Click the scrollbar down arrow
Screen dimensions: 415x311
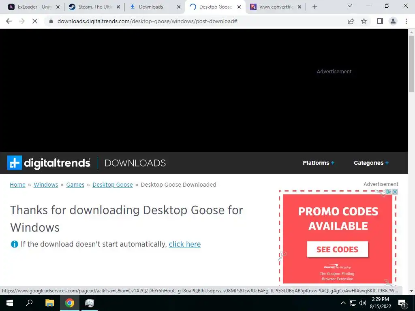(x=411, y=291)
